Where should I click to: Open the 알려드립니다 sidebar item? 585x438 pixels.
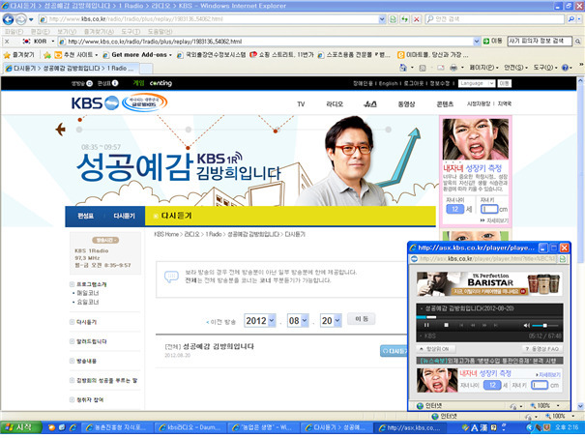point(92,341)
